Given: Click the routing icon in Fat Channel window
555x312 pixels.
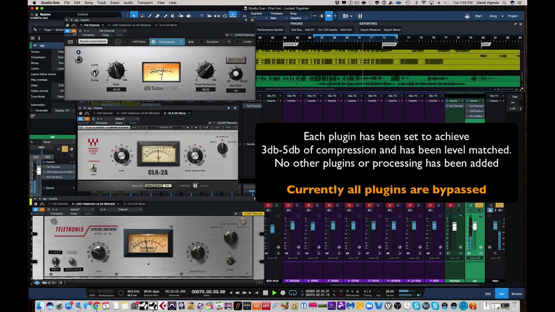Looking at the screenshot, I should (73, 25).
